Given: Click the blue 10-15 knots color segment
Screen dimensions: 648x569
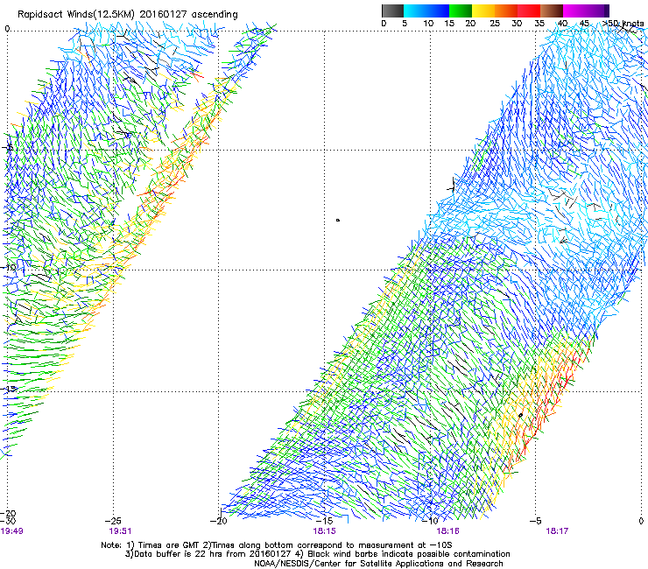Looking at the screenshot, I should tap(438, 11).
